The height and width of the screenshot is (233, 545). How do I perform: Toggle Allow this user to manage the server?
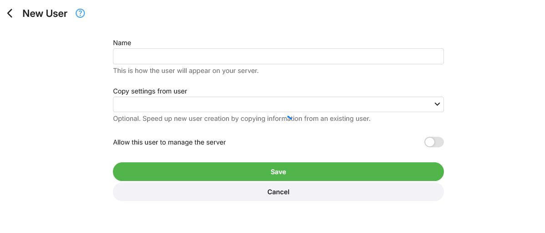[434, 142]
